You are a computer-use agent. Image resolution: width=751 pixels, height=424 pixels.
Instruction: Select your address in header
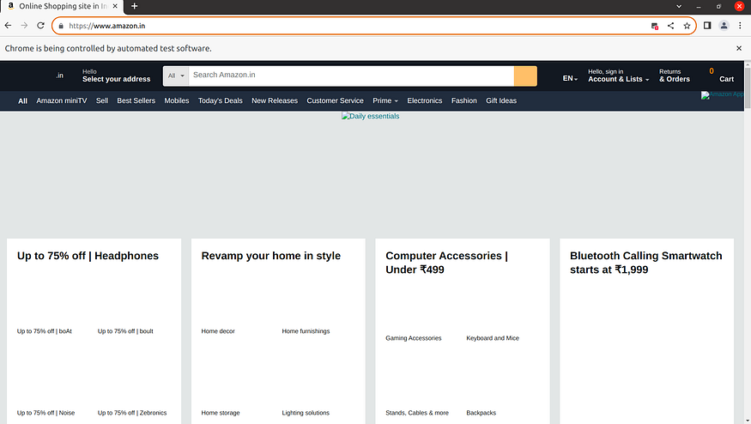pyautogui.click(x=116, y=76)
